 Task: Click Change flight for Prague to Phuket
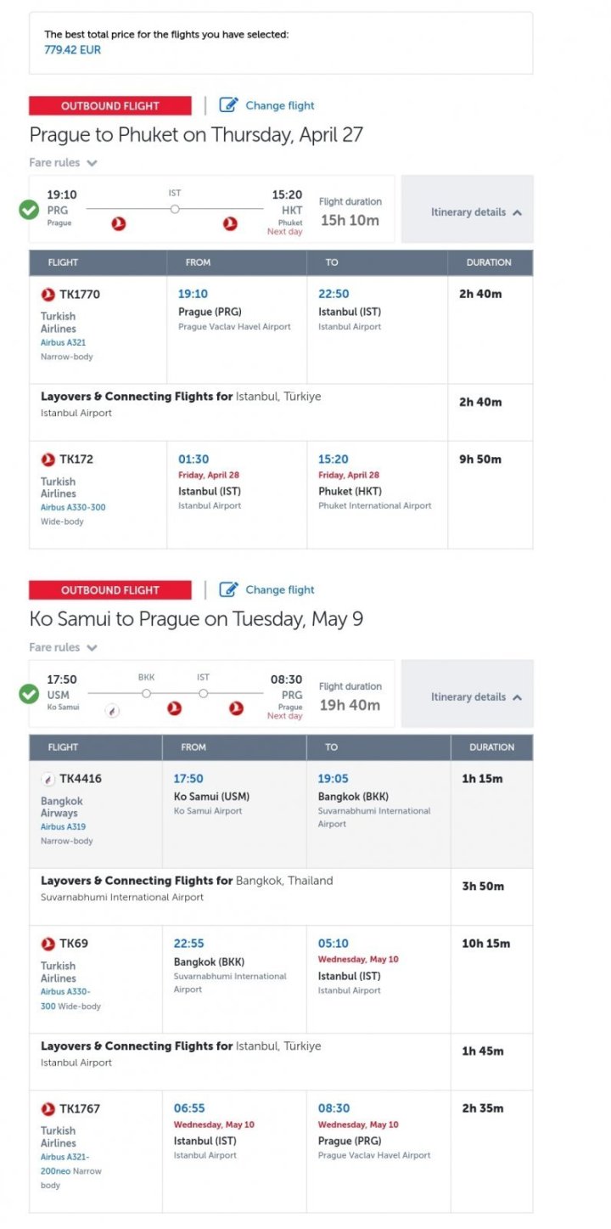[x=279, y=105]
